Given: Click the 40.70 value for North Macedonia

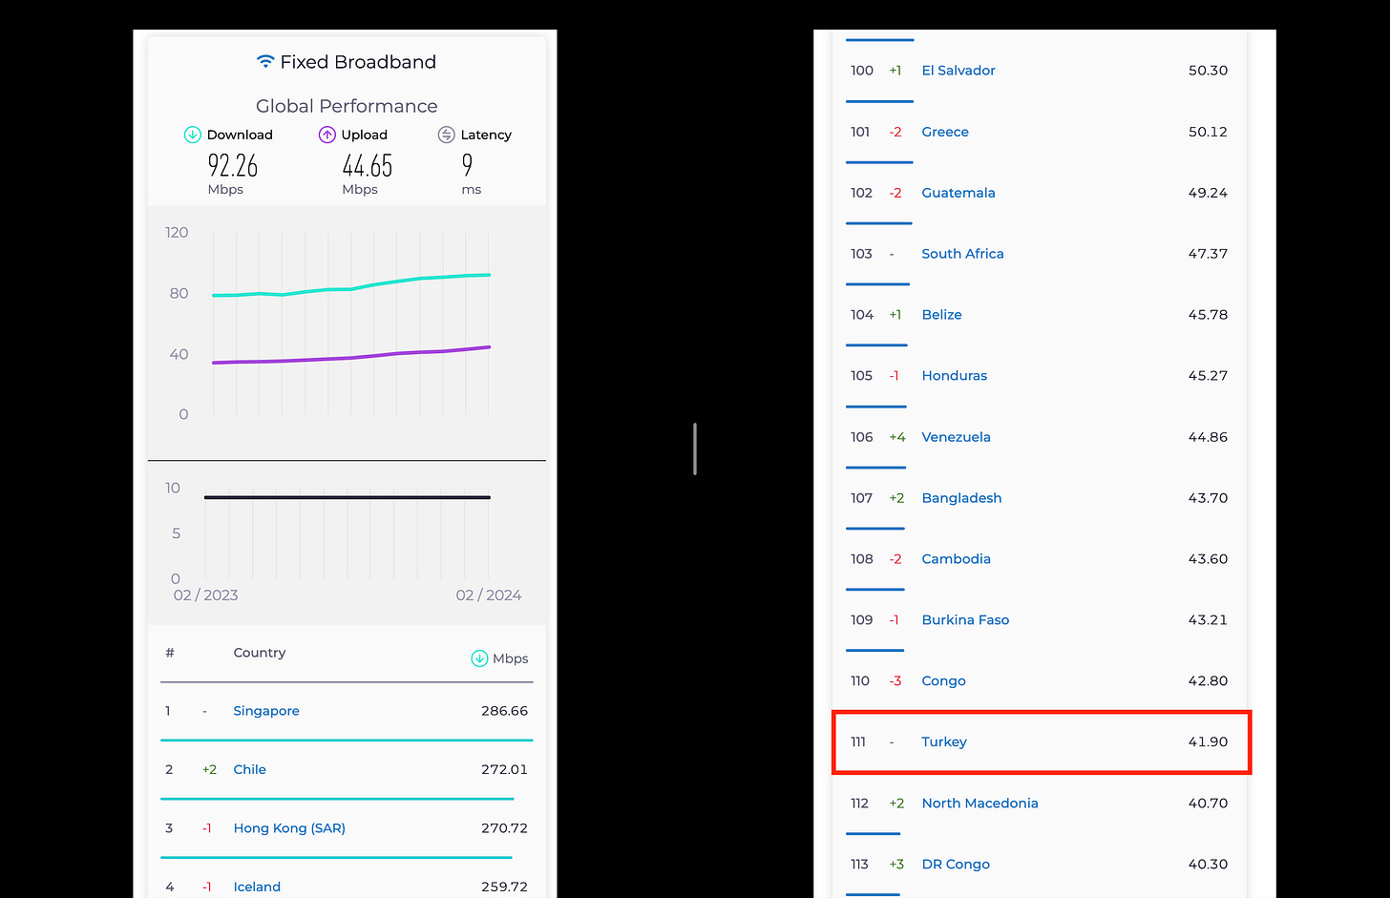Looking at the screenshot, I should pyautogui.click(x=1208, y=804).
